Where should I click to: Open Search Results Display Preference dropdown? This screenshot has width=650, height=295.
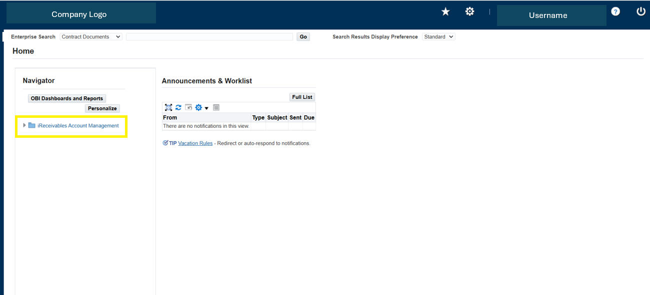[438, 37]
